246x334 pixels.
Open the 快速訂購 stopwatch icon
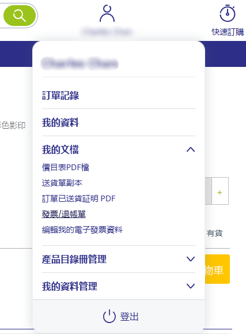click(x=228, y=13)
